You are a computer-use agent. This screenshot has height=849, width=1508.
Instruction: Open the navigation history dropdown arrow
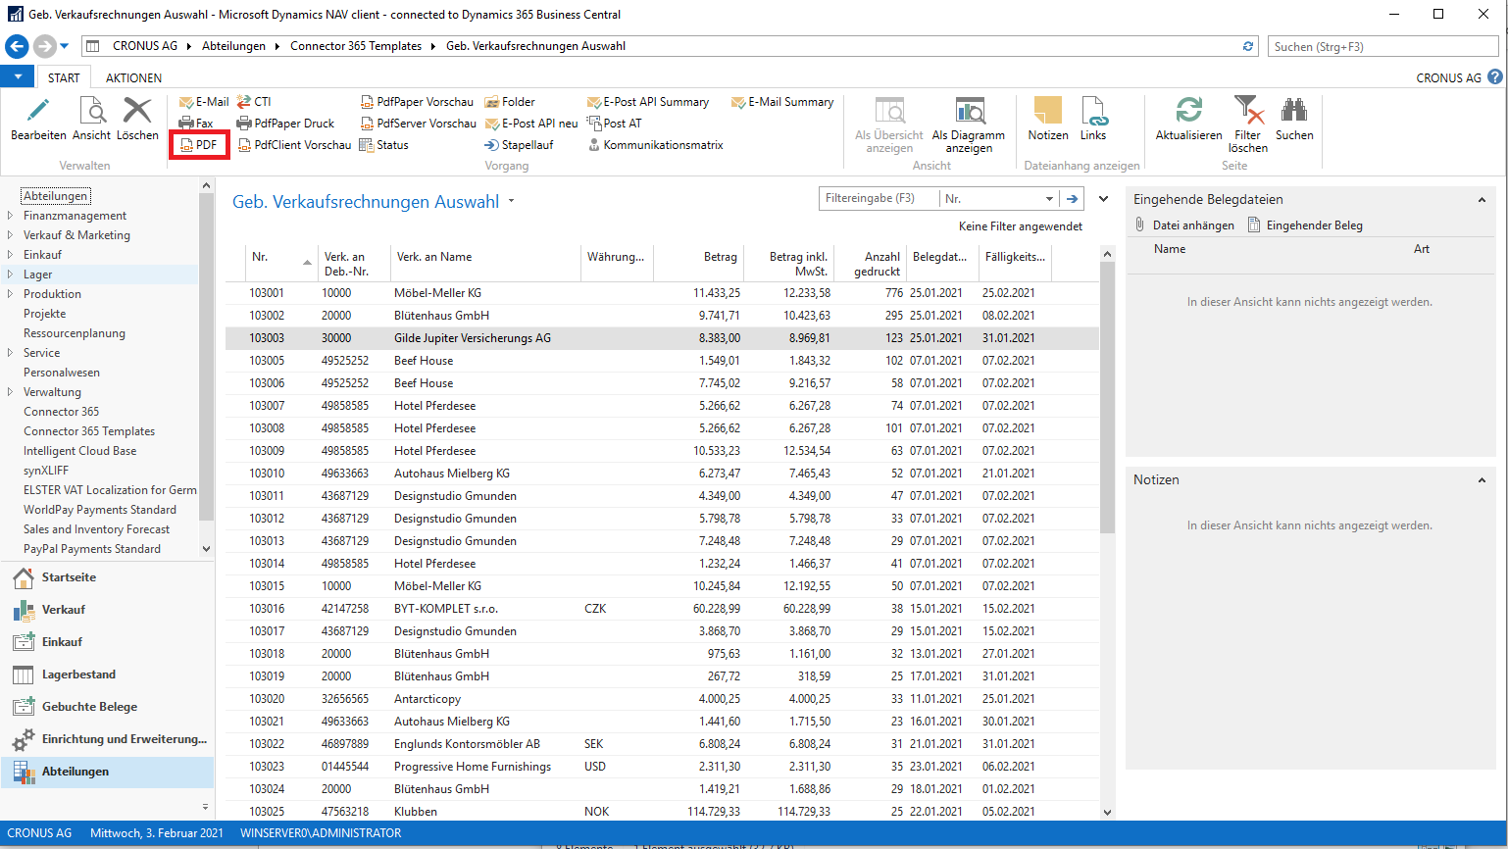pyautogui.click(x=65, y=46)
